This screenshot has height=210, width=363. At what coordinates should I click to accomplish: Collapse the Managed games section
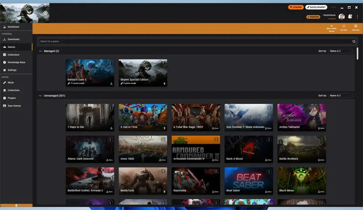coord(40,51)
